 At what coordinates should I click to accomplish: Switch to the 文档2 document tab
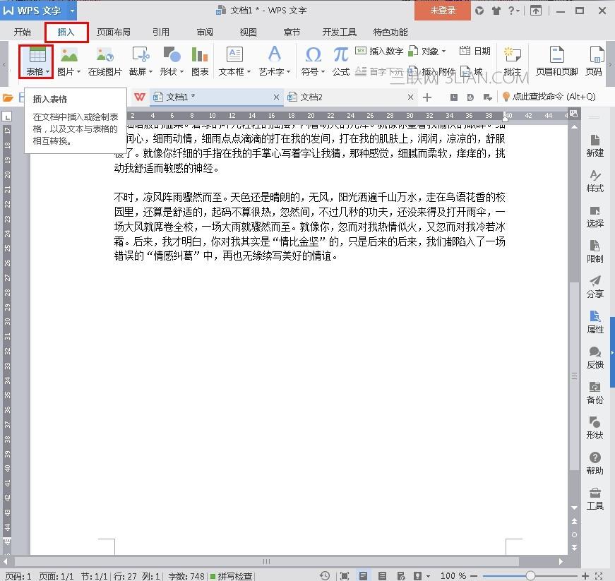(311, 97)
